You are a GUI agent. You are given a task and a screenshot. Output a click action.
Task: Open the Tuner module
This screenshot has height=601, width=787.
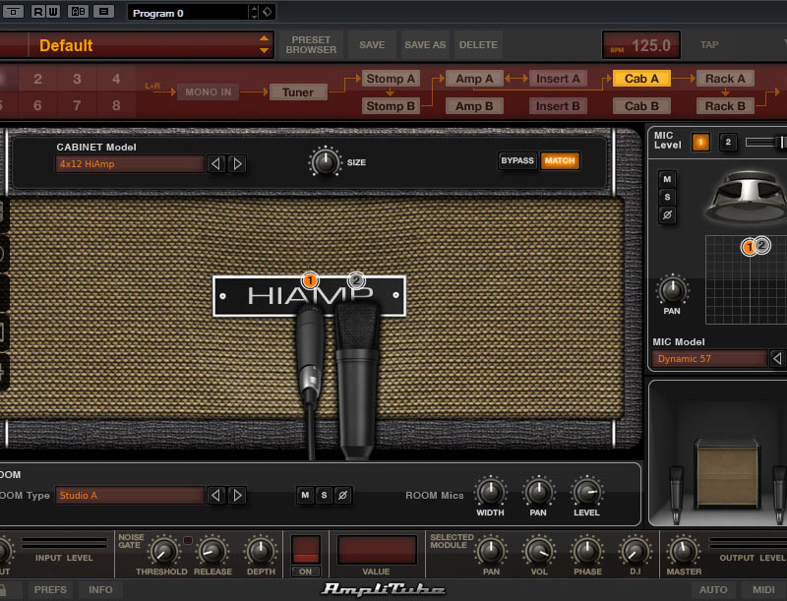point(298,92)
